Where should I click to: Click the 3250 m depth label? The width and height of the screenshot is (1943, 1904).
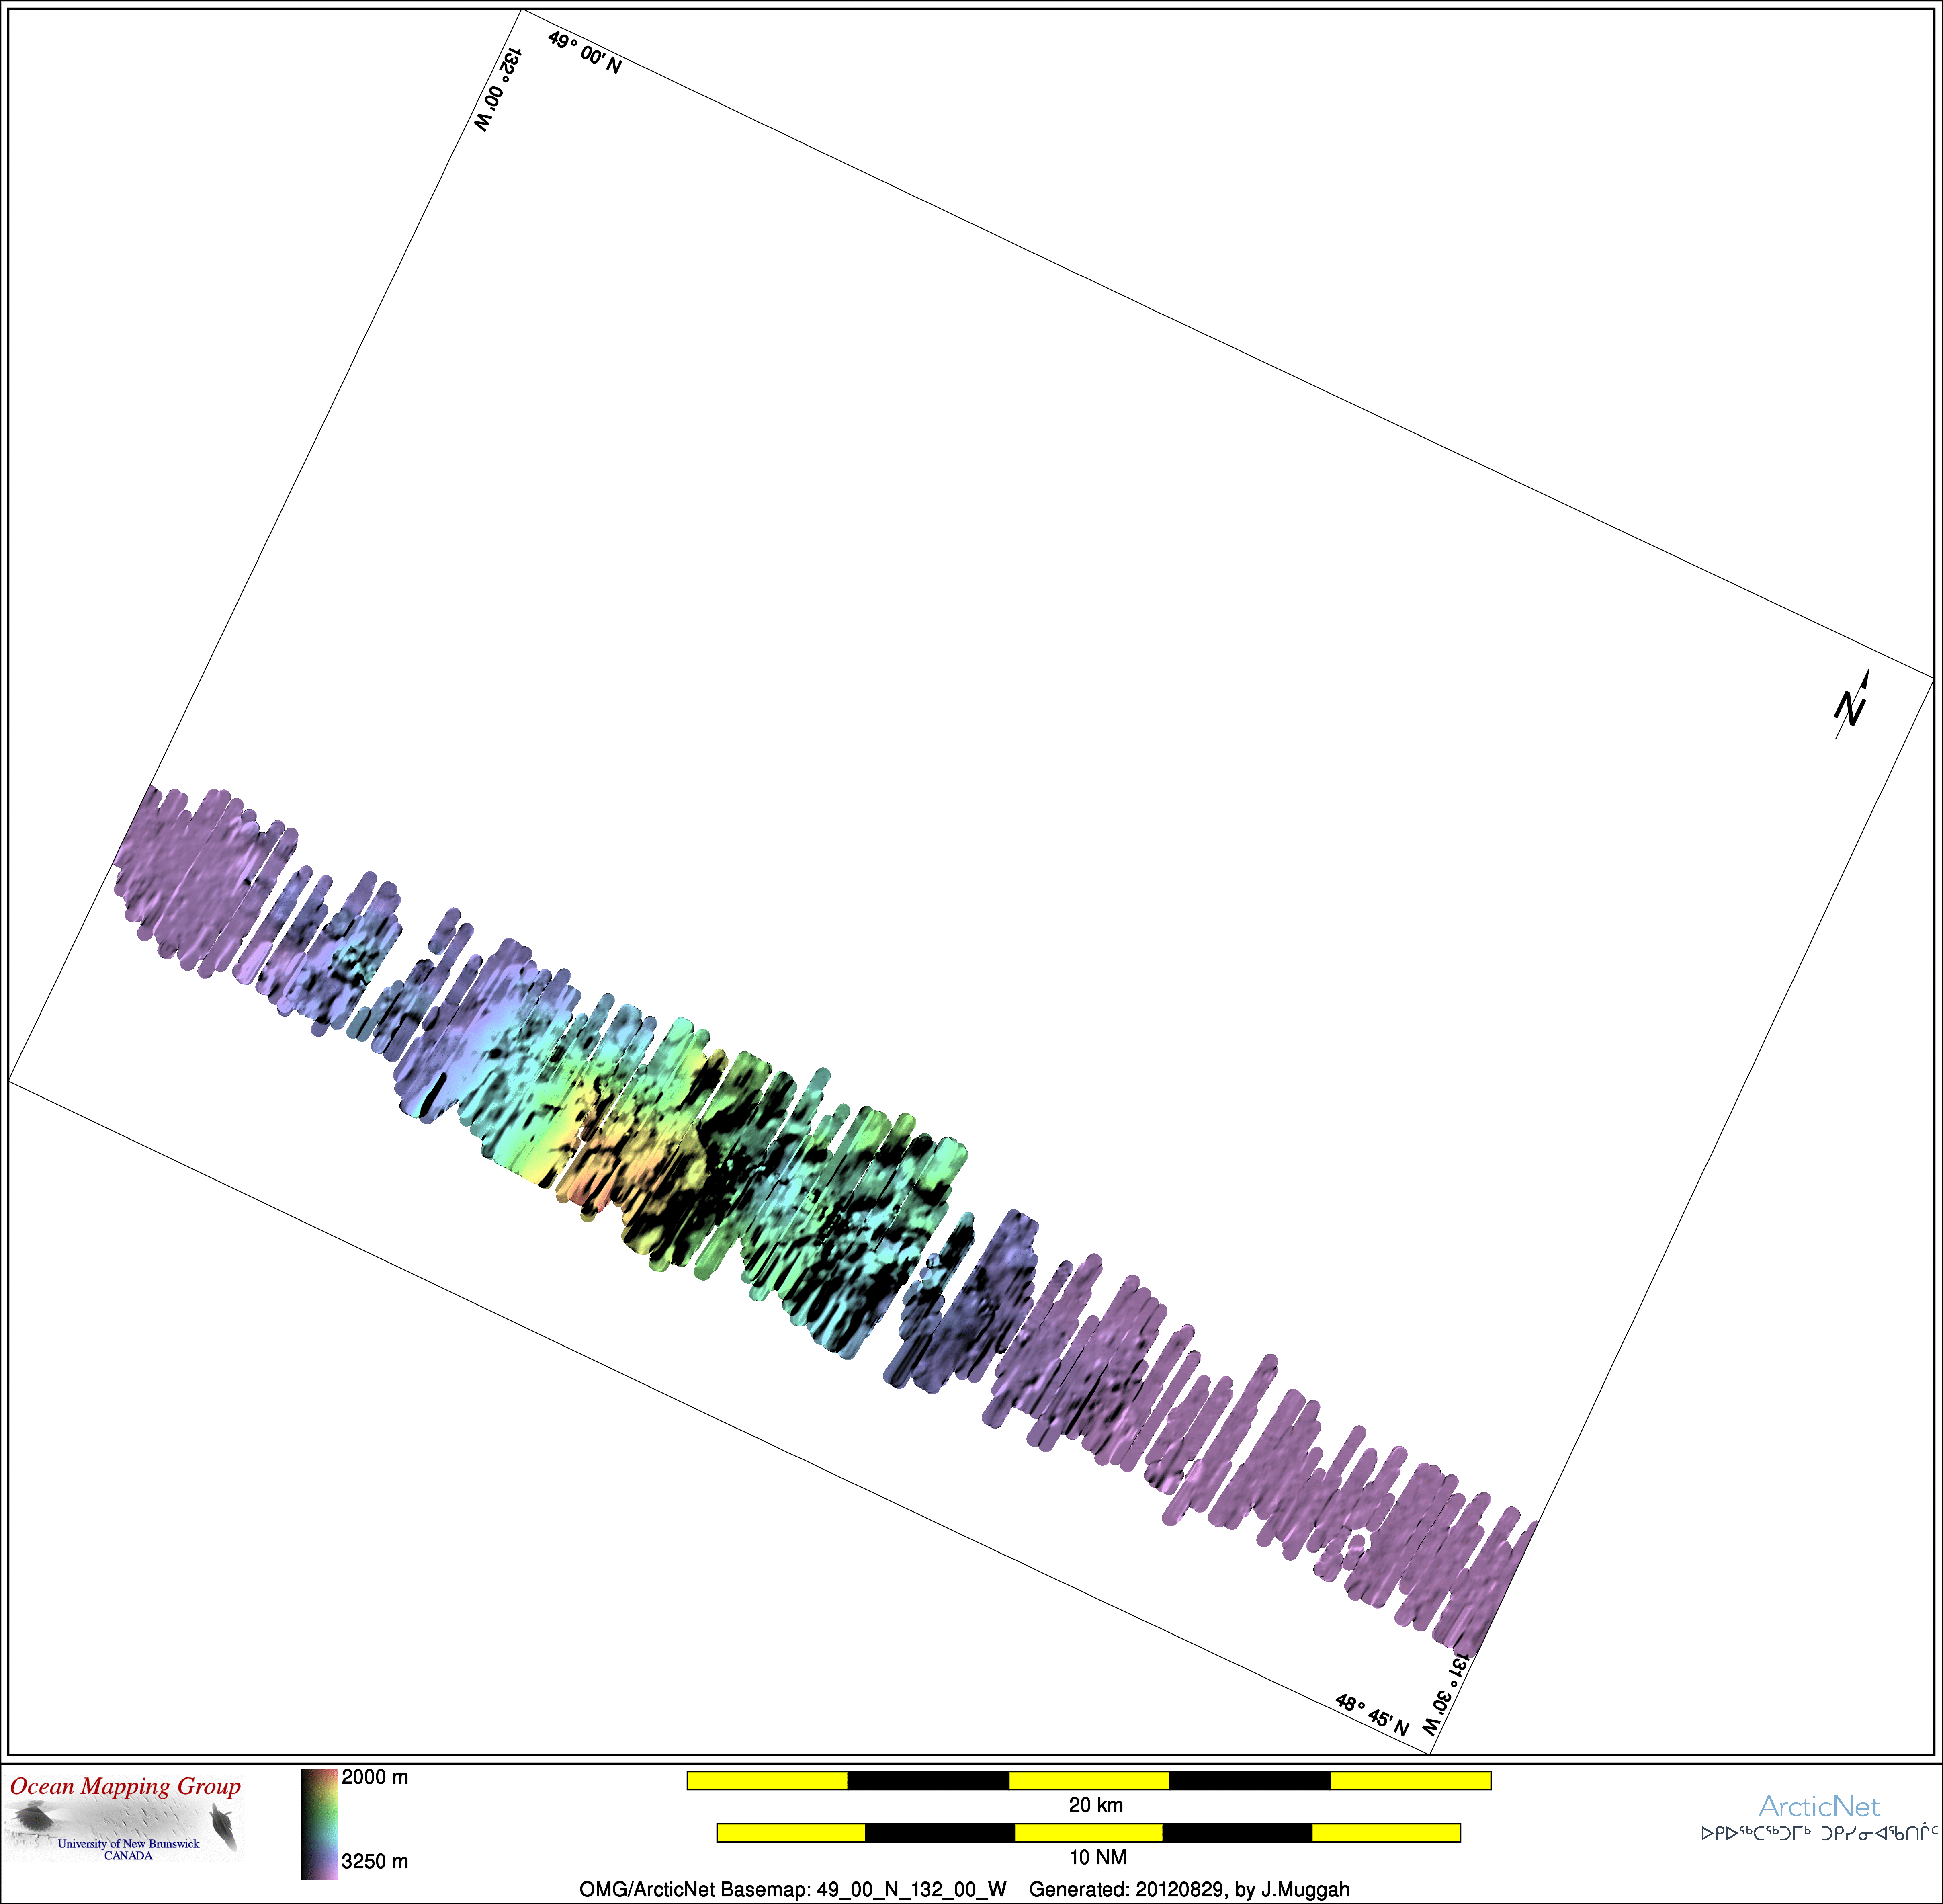click(375, 1861)
